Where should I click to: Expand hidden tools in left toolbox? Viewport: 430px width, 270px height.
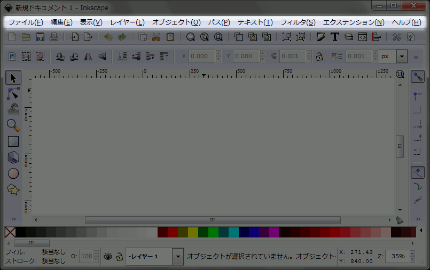pyautogui.click(x=13, y=219)
